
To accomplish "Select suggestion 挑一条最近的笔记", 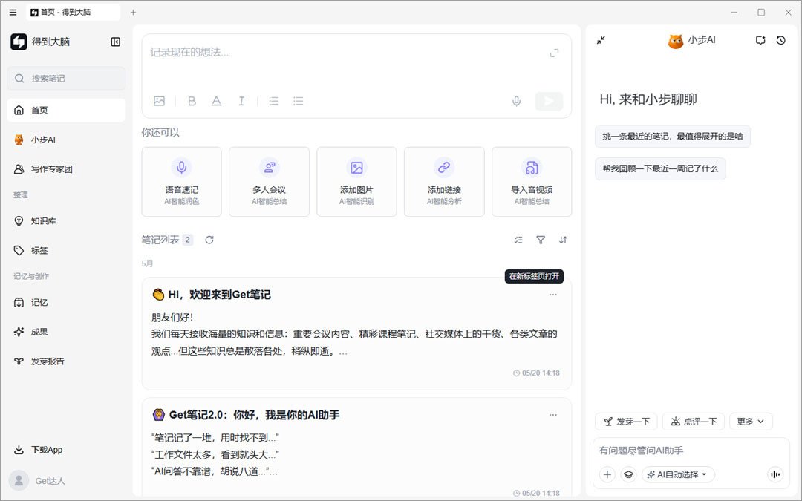I will [673, 136].
